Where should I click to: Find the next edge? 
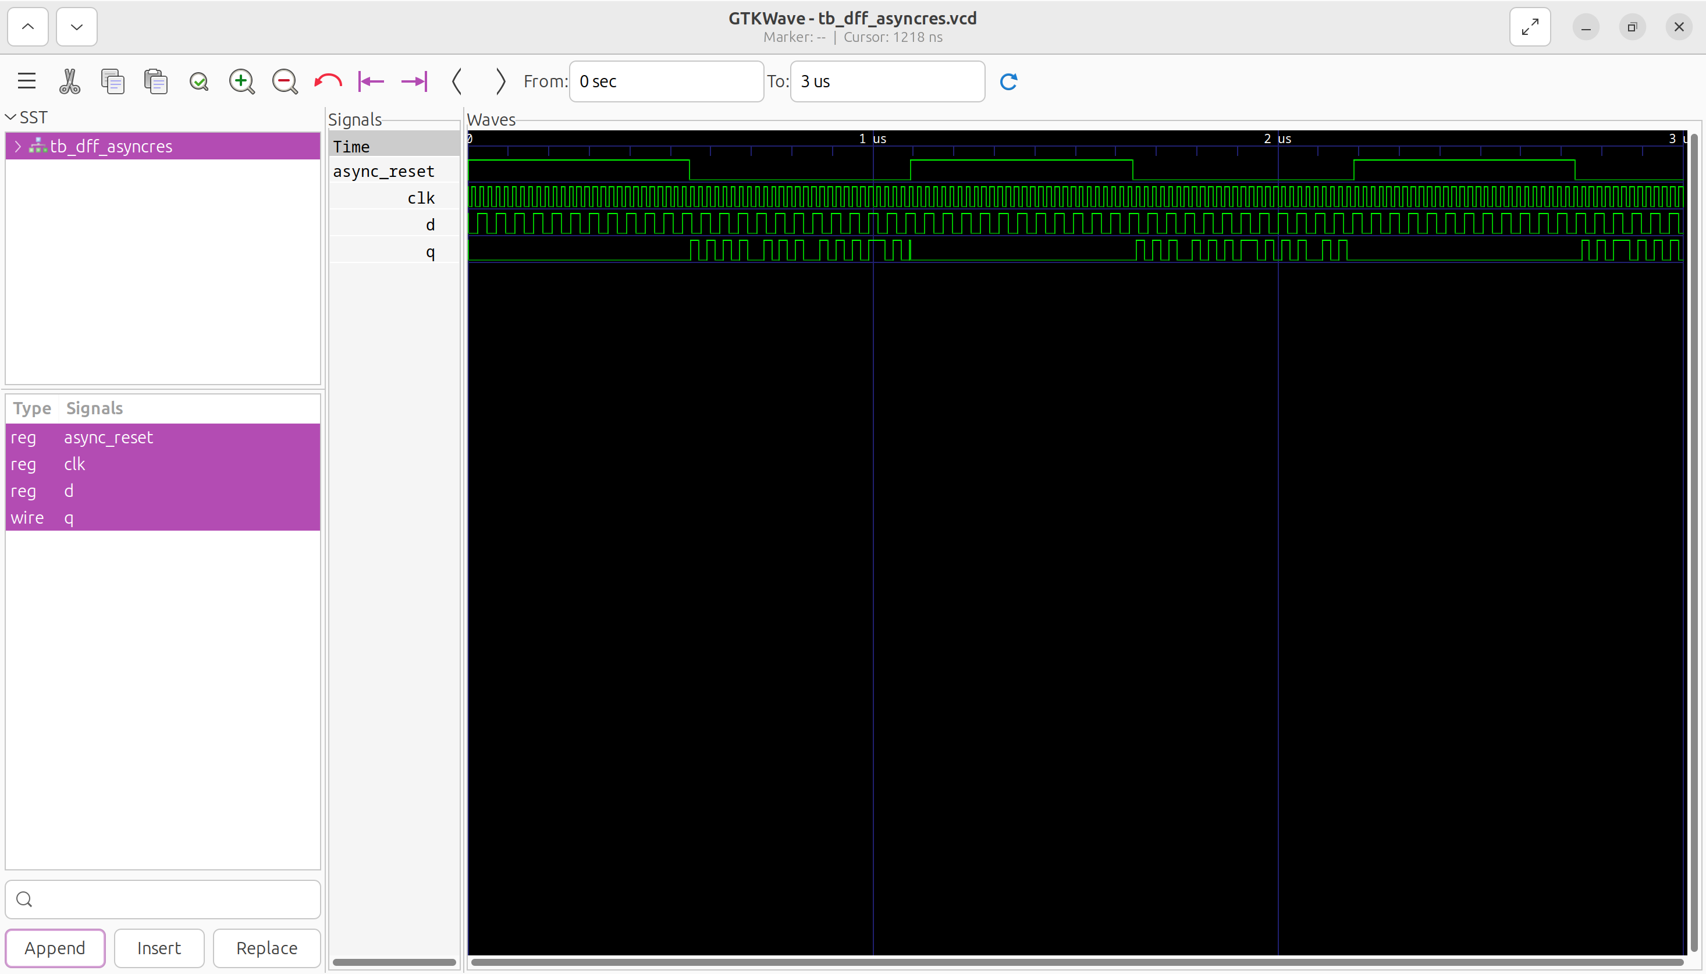(x=500, y=81)
